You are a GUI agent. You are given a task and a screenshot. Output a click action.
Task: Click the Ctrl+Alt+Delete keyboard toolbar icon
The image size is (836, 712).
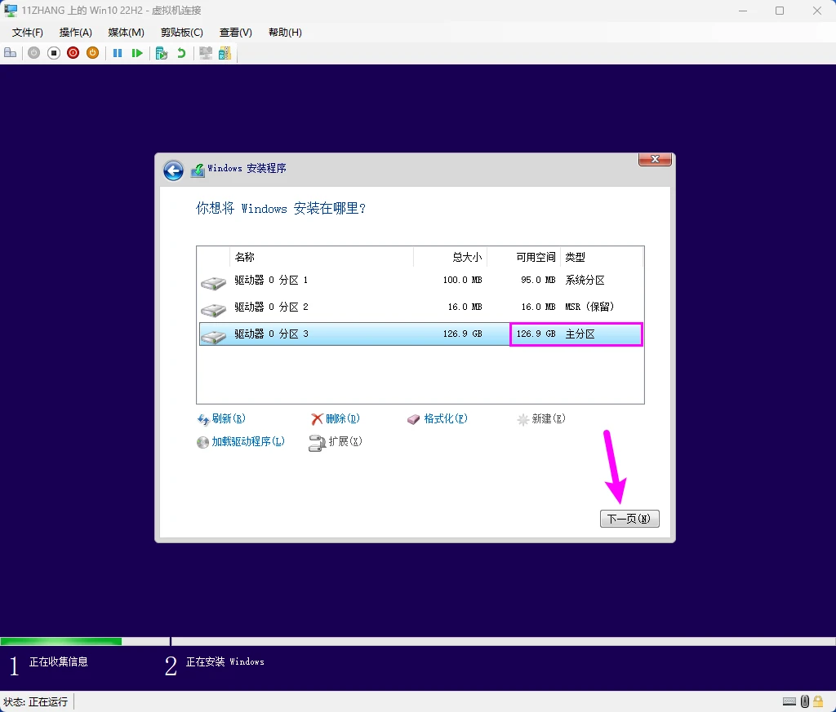[x=10, y=53]
